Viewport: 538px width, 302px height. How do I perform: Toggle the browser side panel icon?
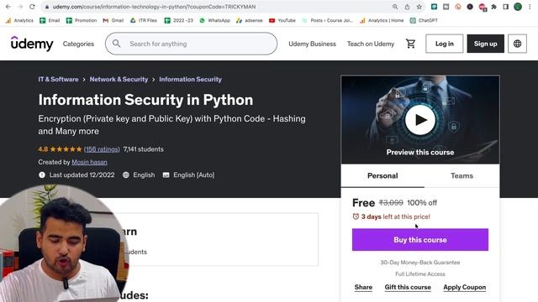tap(506, 7)
